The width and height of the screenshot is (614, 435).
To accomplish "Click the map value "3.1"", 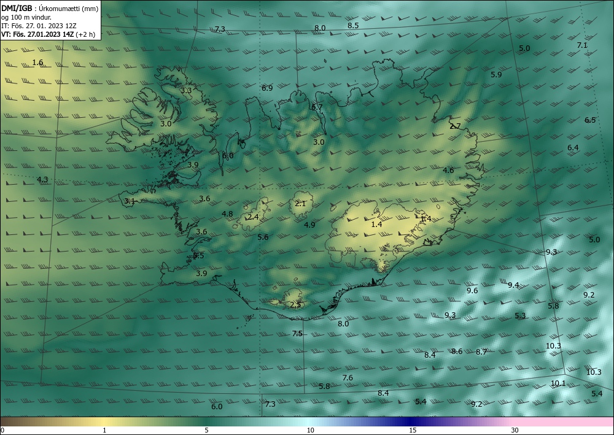I will point(130,201).
